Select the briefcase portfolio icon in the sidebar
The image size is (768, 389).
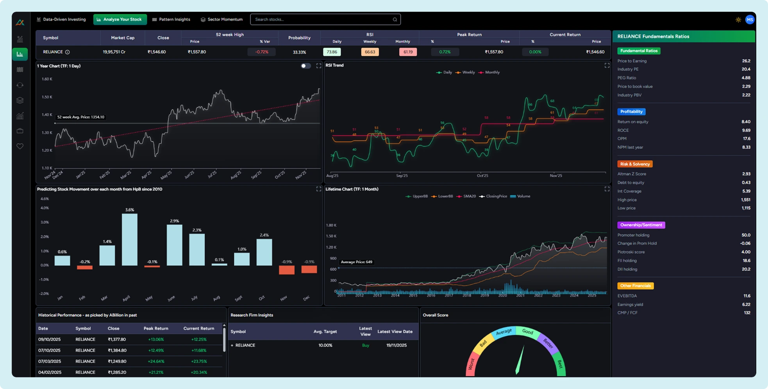pyautogui.click(x=20, y=131)
